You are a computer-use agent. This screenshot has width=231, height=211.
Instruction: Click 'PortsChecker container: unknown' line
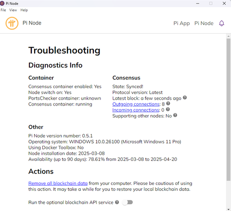click(x=64, y=98)
